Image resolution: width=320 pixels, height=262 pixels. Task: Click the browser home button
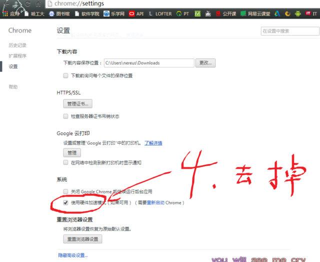[38, 3]
